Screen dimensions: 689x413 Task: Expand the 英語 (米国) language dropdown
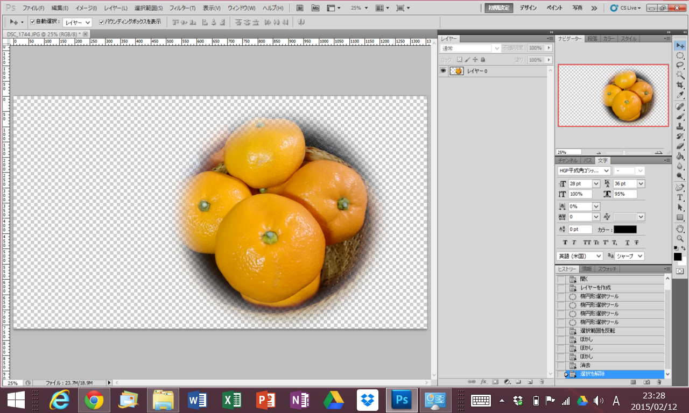[x=597, y=256]
